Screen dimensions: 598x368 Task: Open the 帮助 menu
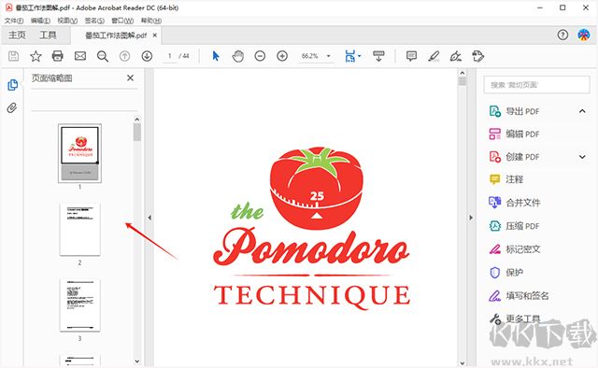[151, 21]
